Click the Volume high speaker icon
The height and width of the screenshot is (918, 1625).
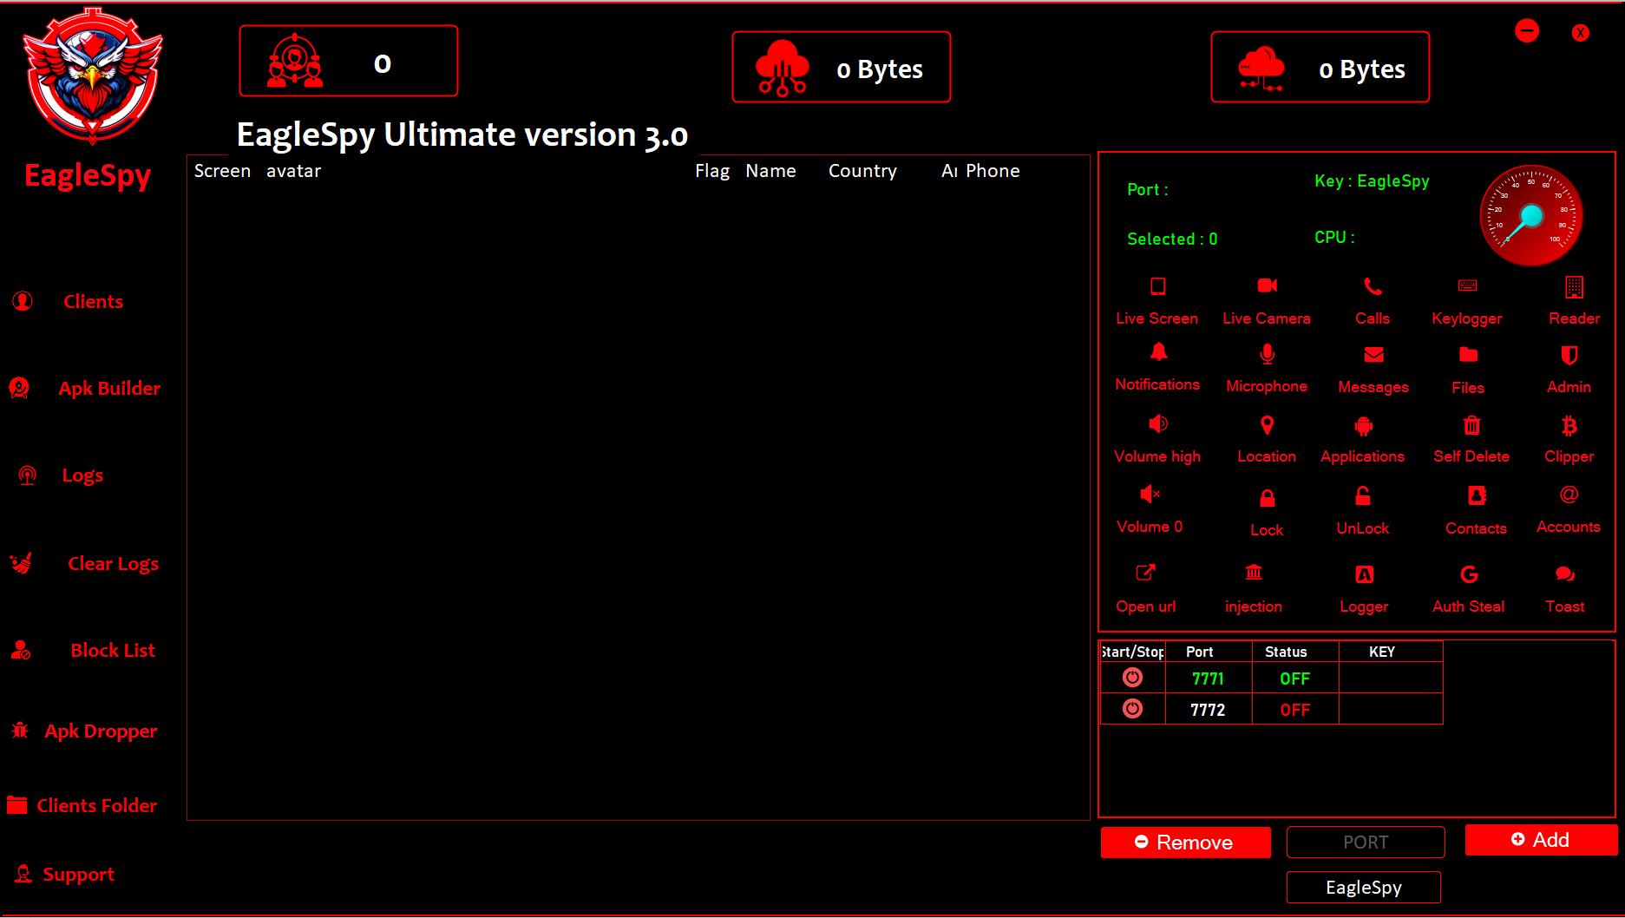click(x=1158, y=423)
